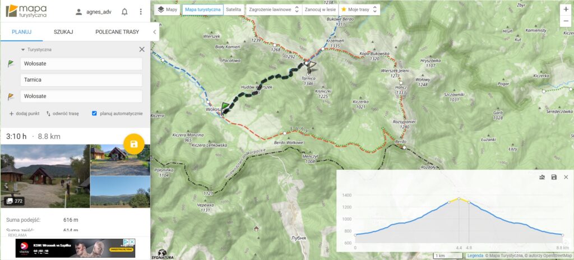The width and height of the screenshot is (574, 260).
Task: Select Mapa turystyczna map layer
Action: click(203, 10)
